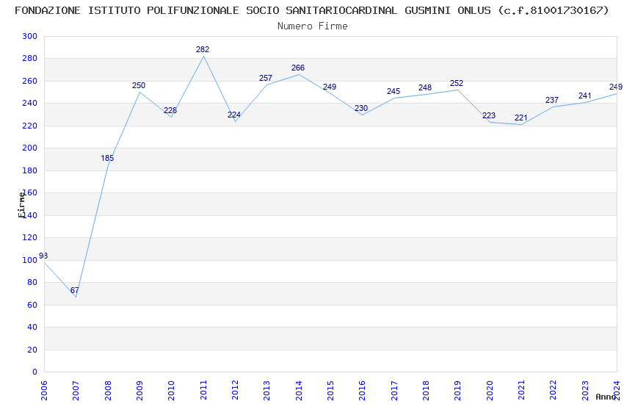The width and height of the screenshot is (624, 404).
Task: Click the x-axis year label 2009
Action: tap(139, 391)
